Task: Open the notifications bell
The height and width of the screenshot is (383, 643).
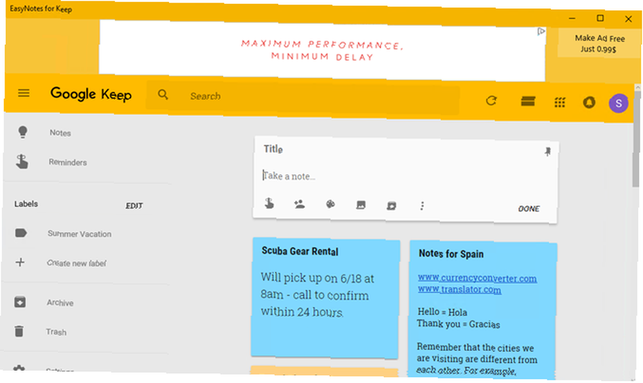Action: point(589,102)
